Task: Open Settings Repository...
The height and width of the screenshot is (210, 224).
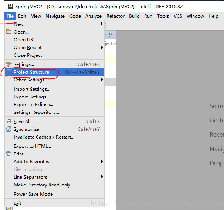Action: click(54, 112)
